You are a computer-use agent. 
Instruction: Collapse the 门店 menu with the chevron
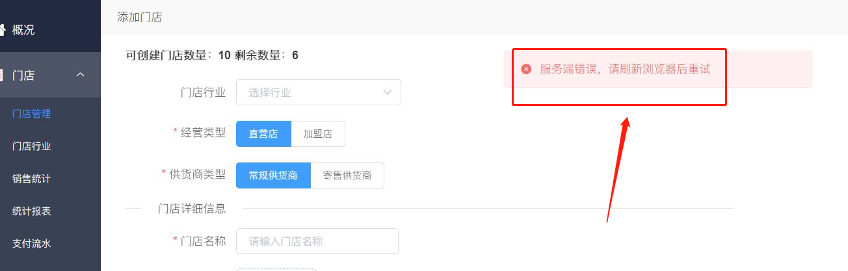81,75
